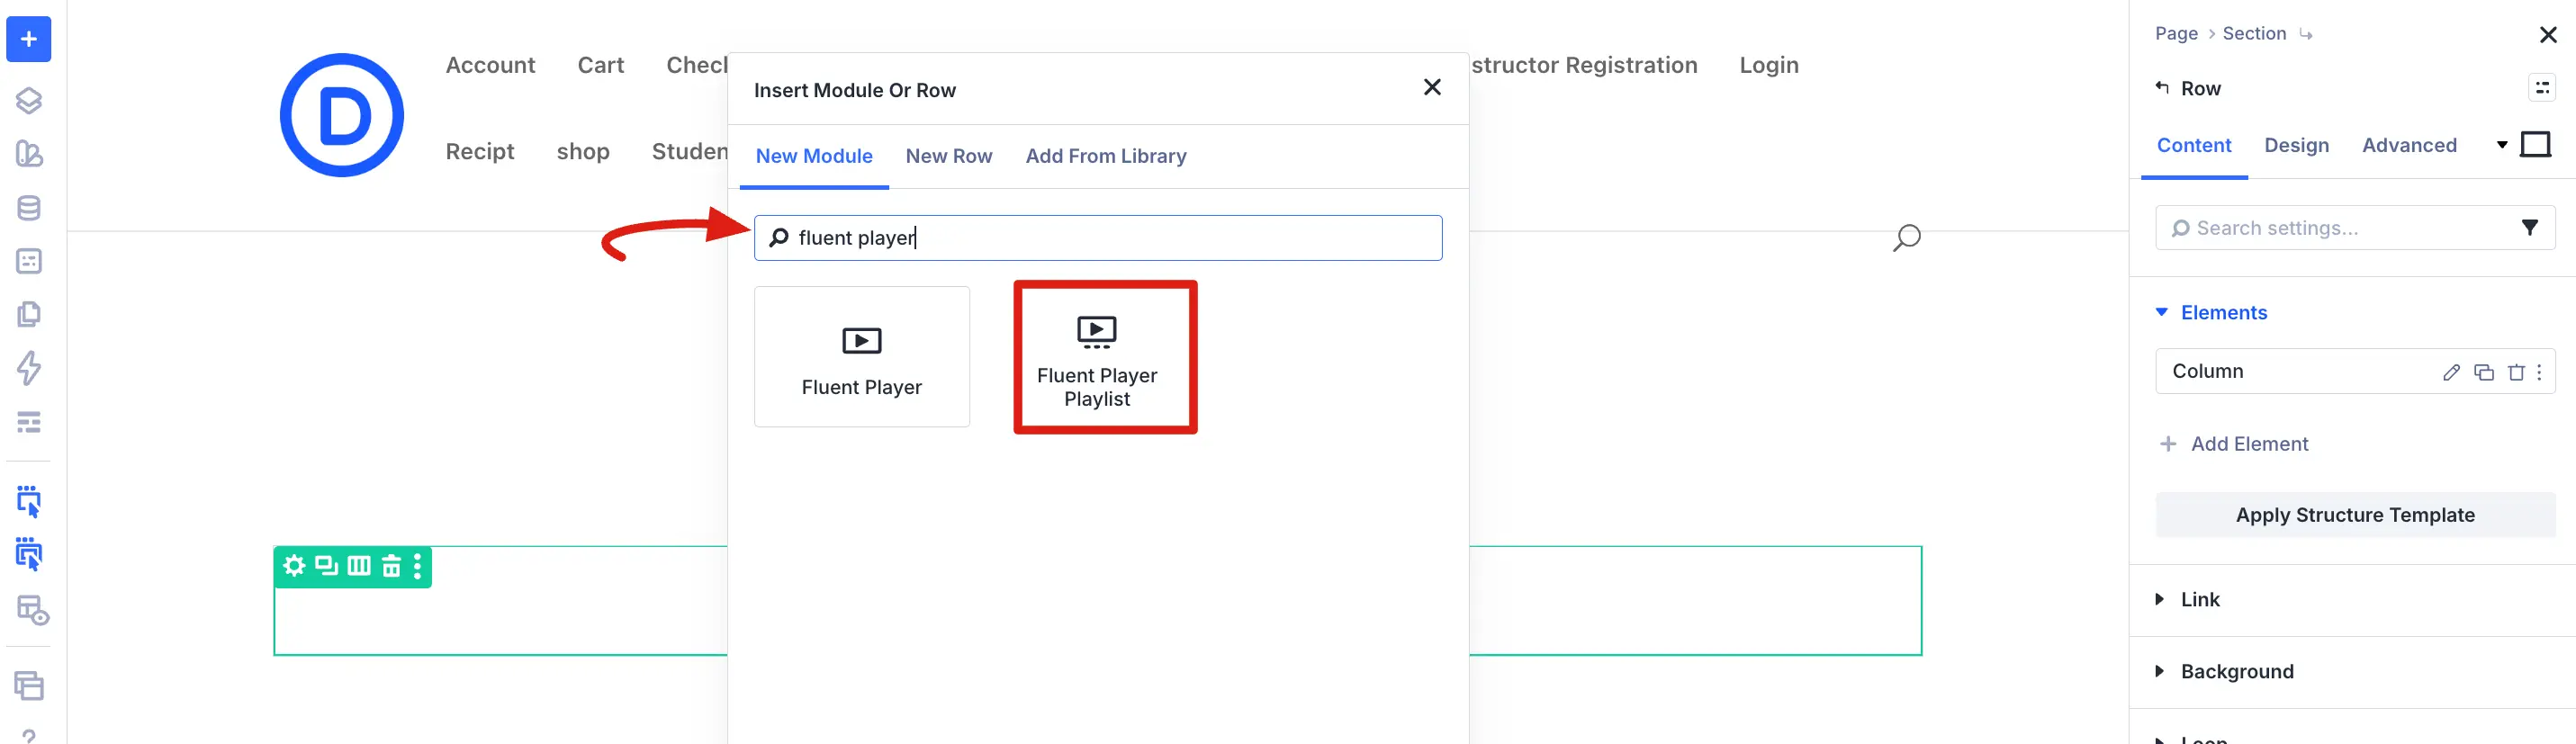Viewport: 2576px width, 744px height.
Task: Open the Recipt menu link
Action: (x=480, y=151)
